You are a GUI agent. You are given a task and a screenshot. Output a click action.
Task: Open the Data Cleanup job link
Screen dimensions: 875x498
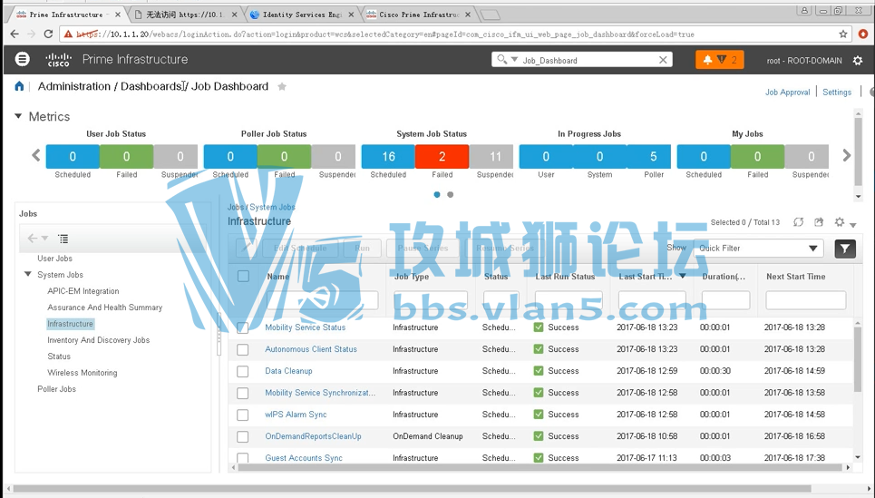pos(288,371)
